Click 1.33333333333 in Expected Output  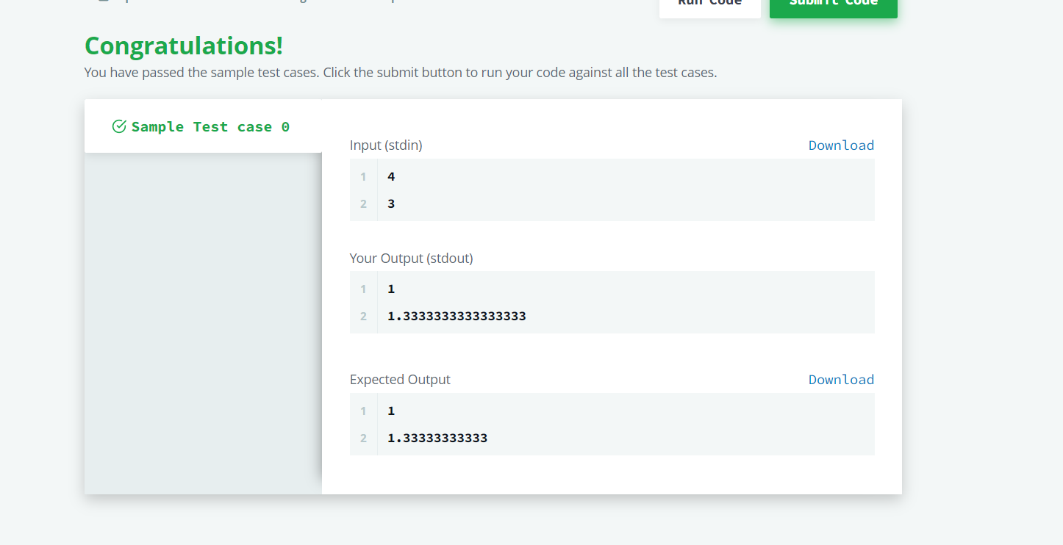437,438
